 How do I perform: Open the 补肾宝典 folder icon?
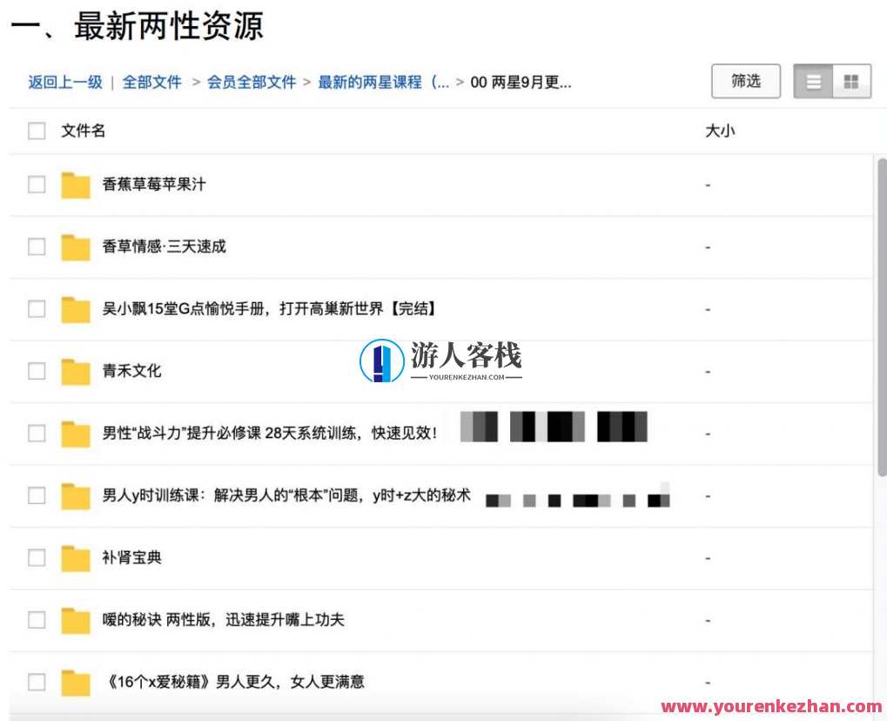75,557
